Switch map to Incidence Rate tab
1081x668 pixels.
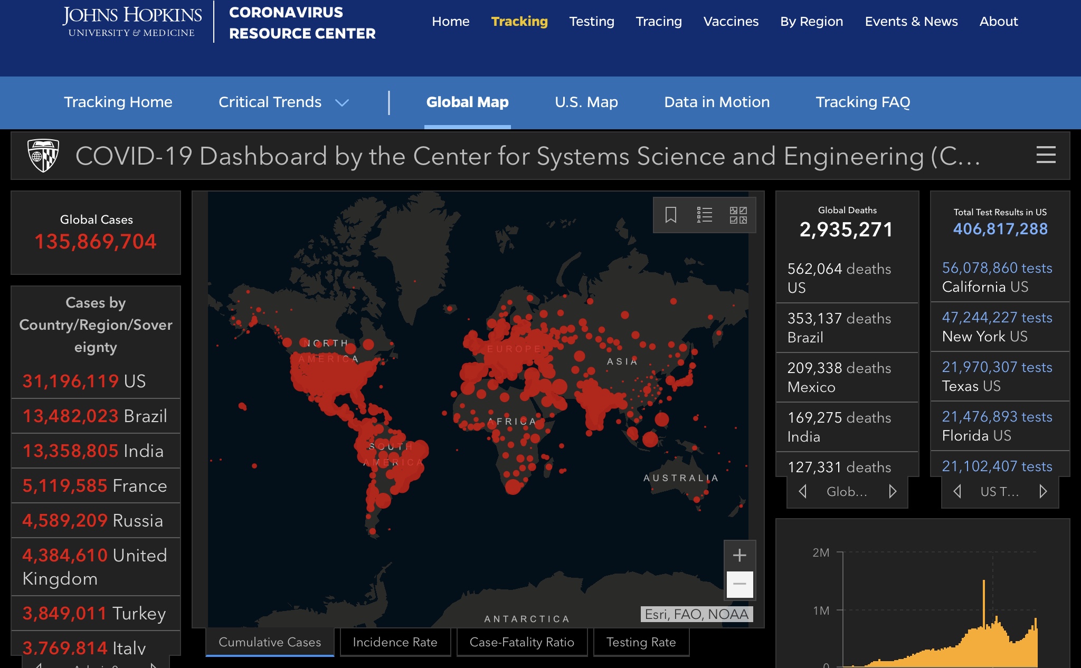[x=395, y=642]
